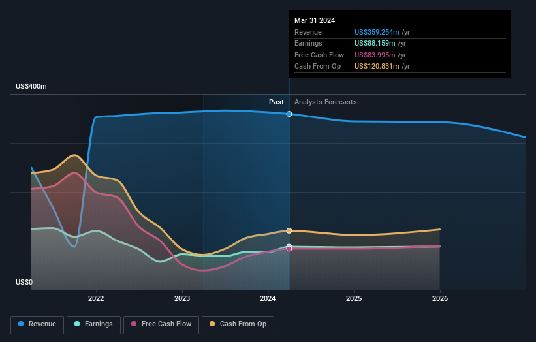Select the 2026 x-axis label
This screenshot has width=536, height=342.
coord(440,298)
